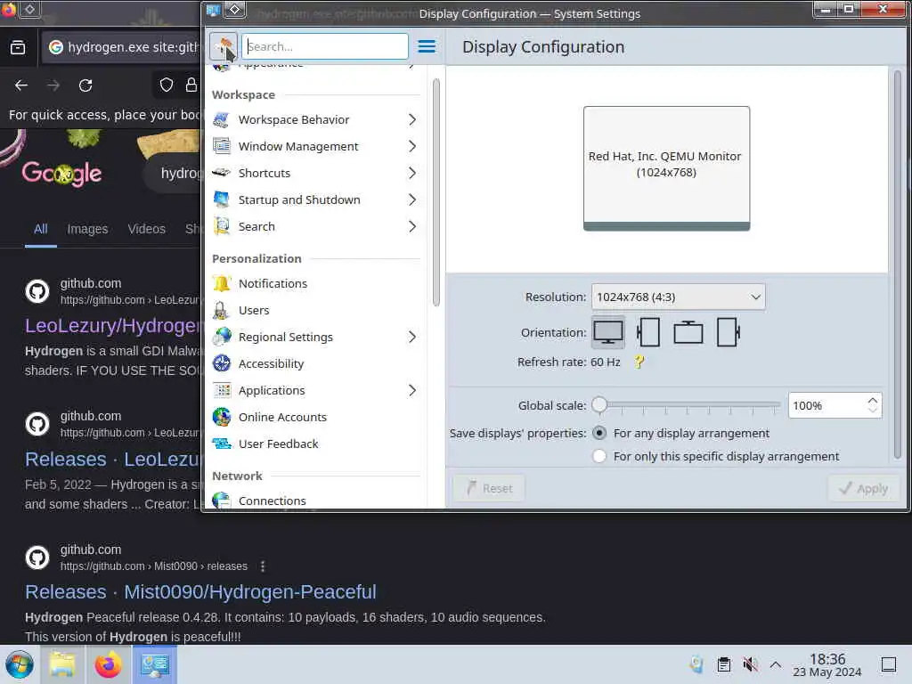This screenshot has height=684, width=912.
Task: Open the hamburger menu in System Settings
Action: (427, 46)
